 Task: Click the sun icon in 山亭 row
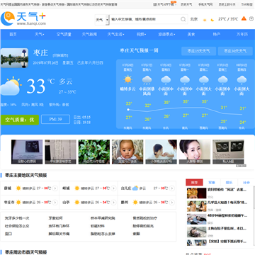[76, 203]
